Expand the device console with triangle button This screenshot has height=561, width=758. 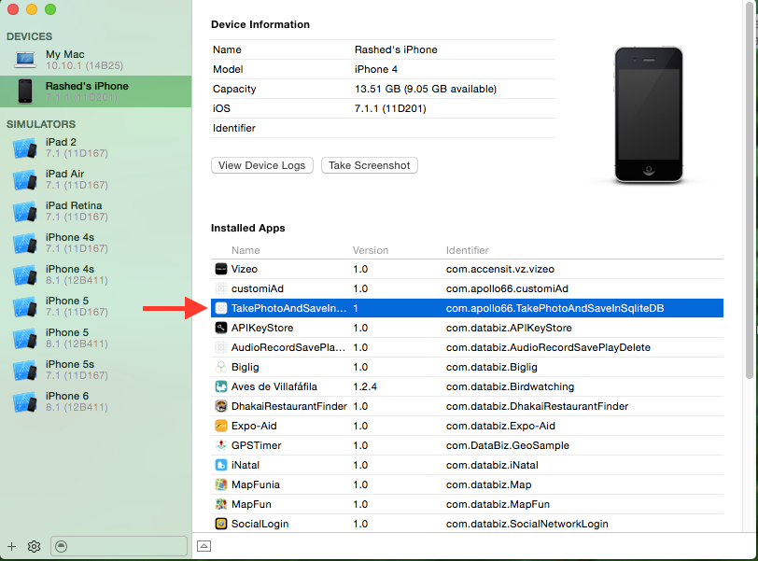204,546
